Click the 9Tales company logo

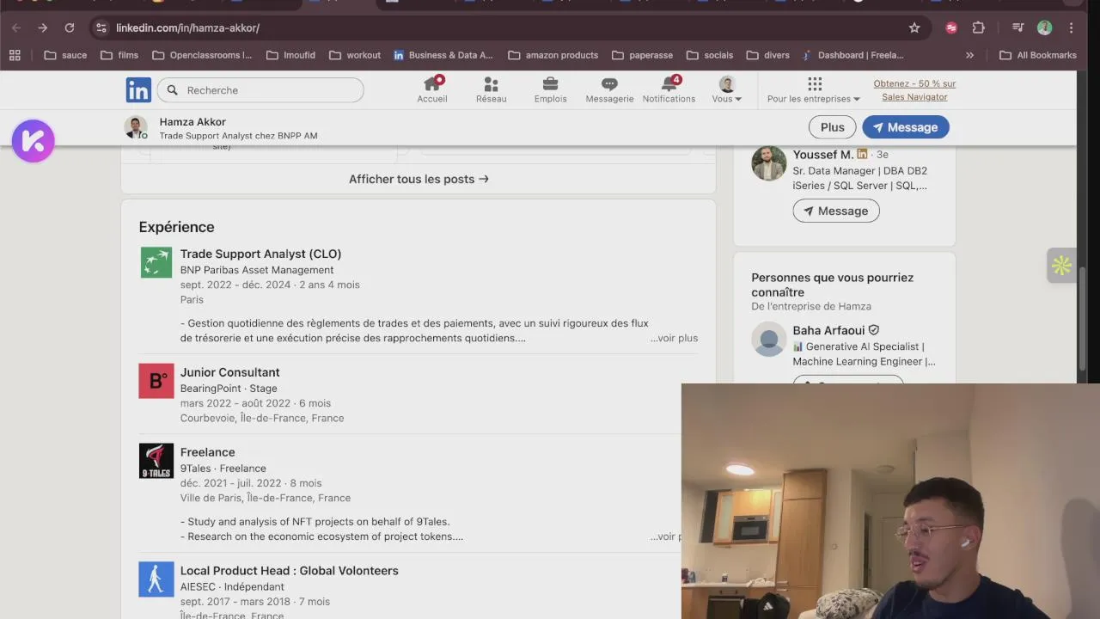pos(156,461)
